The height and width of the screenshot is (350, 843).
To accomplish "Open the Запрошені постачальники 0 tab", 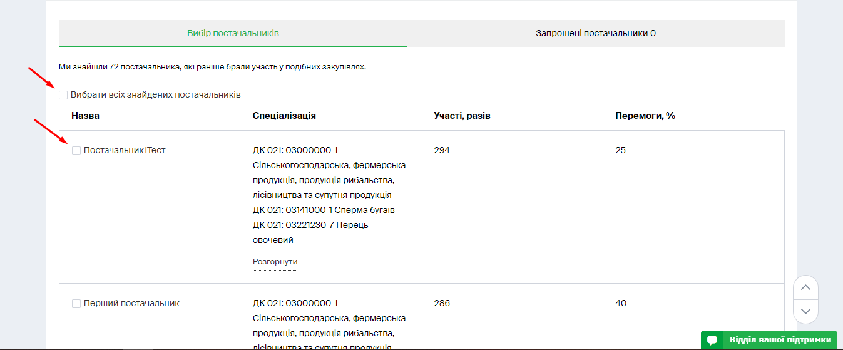I will 595,33.
